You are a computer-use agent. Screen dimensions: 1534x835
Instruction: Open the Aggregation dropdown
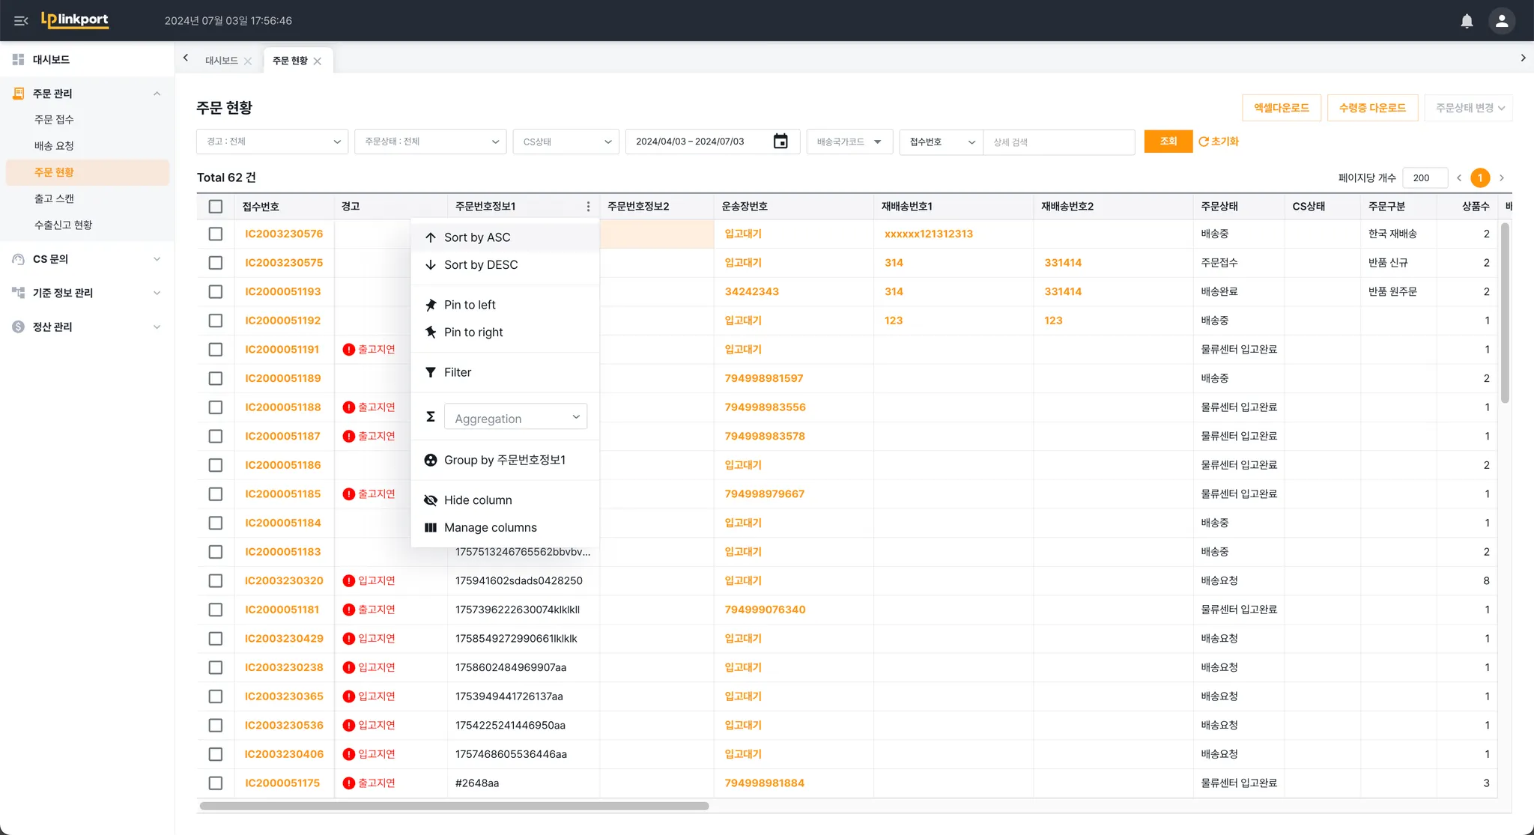(515, 418)
